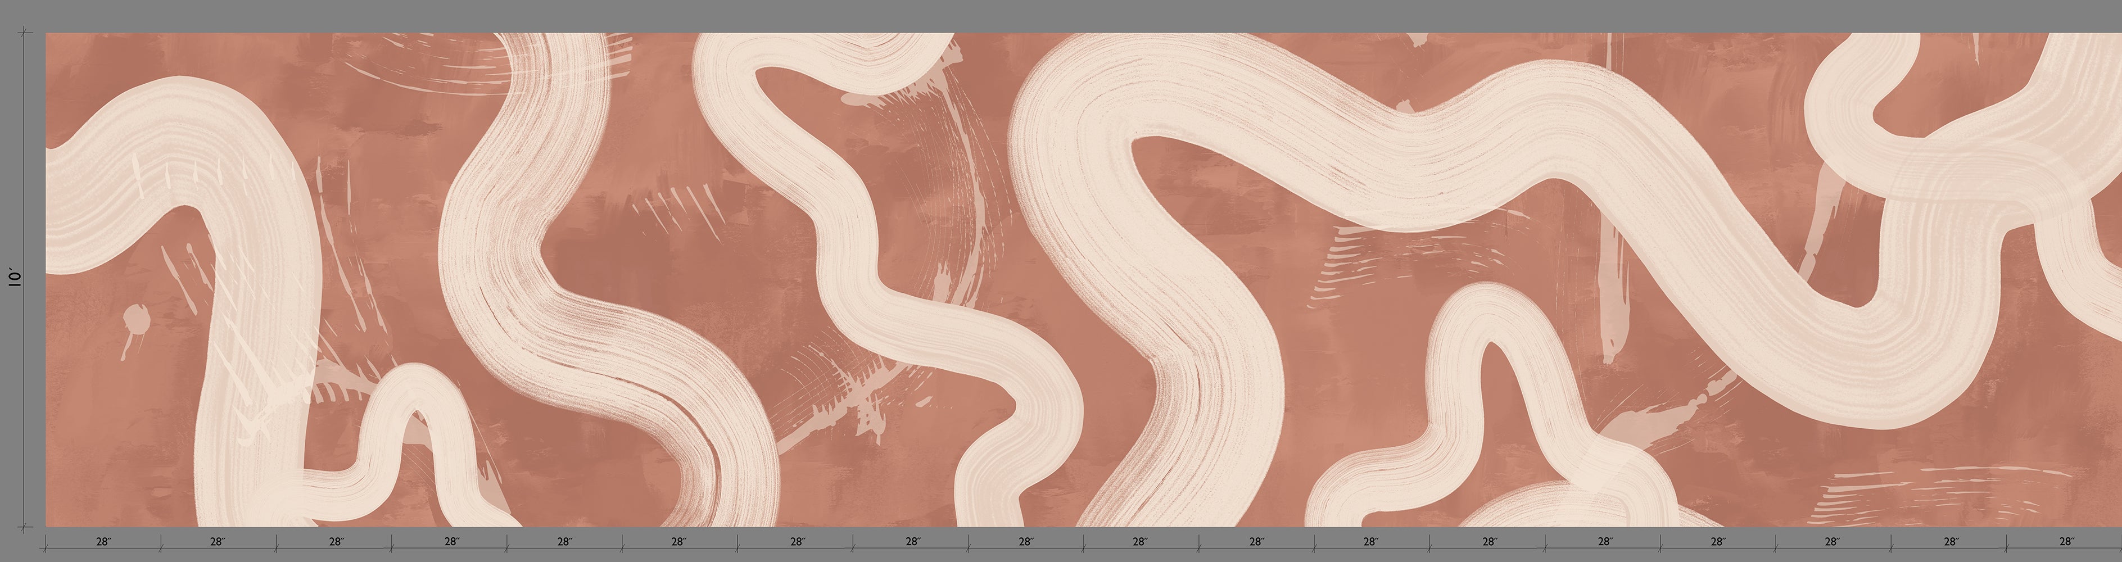Click bottom tick mark of vertical dimension line

(25, 525)
